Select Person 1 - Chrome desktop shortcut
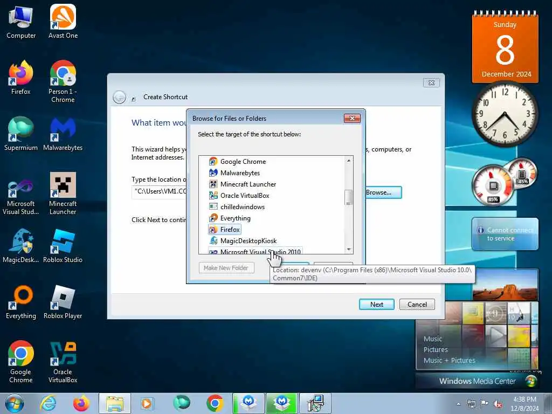The height and width of the screenshot is (414, 552). click(x=63, y=82)
